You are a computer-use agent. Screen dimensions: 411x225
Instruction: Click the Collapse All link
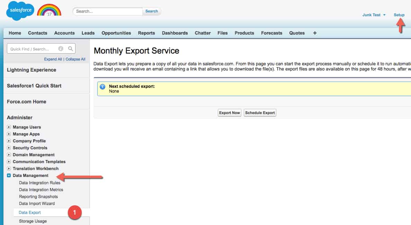click(75, 59)
